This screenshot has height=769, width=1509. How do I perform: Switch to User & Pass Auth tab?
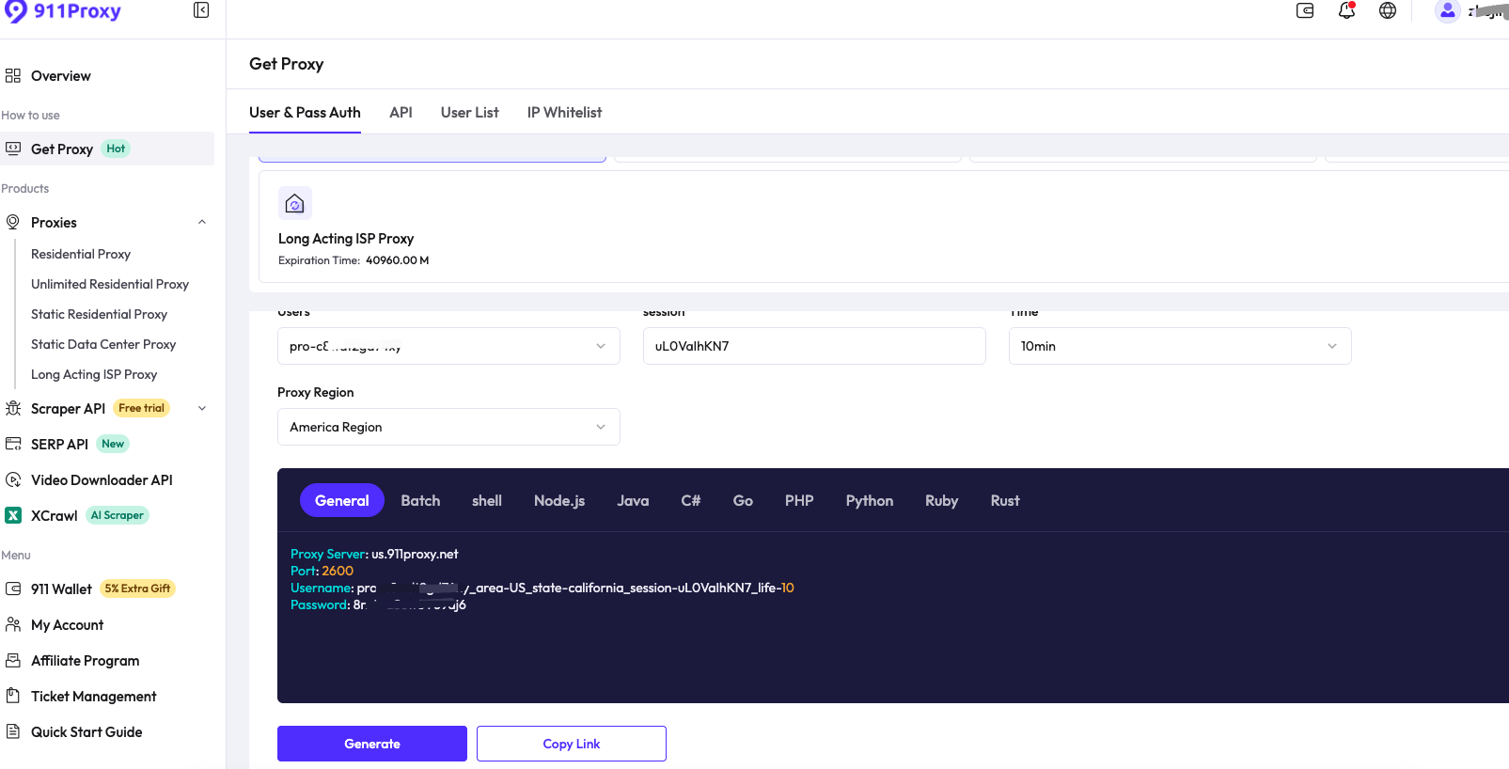tap(305, 113)
